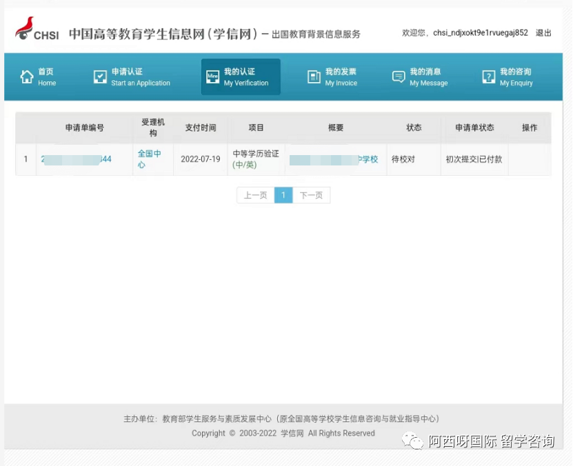Image resolution: width=573 pixels, height=466 pixels.
Task: Click the 申请单编号 column header
Action: (x=83, y=128)
